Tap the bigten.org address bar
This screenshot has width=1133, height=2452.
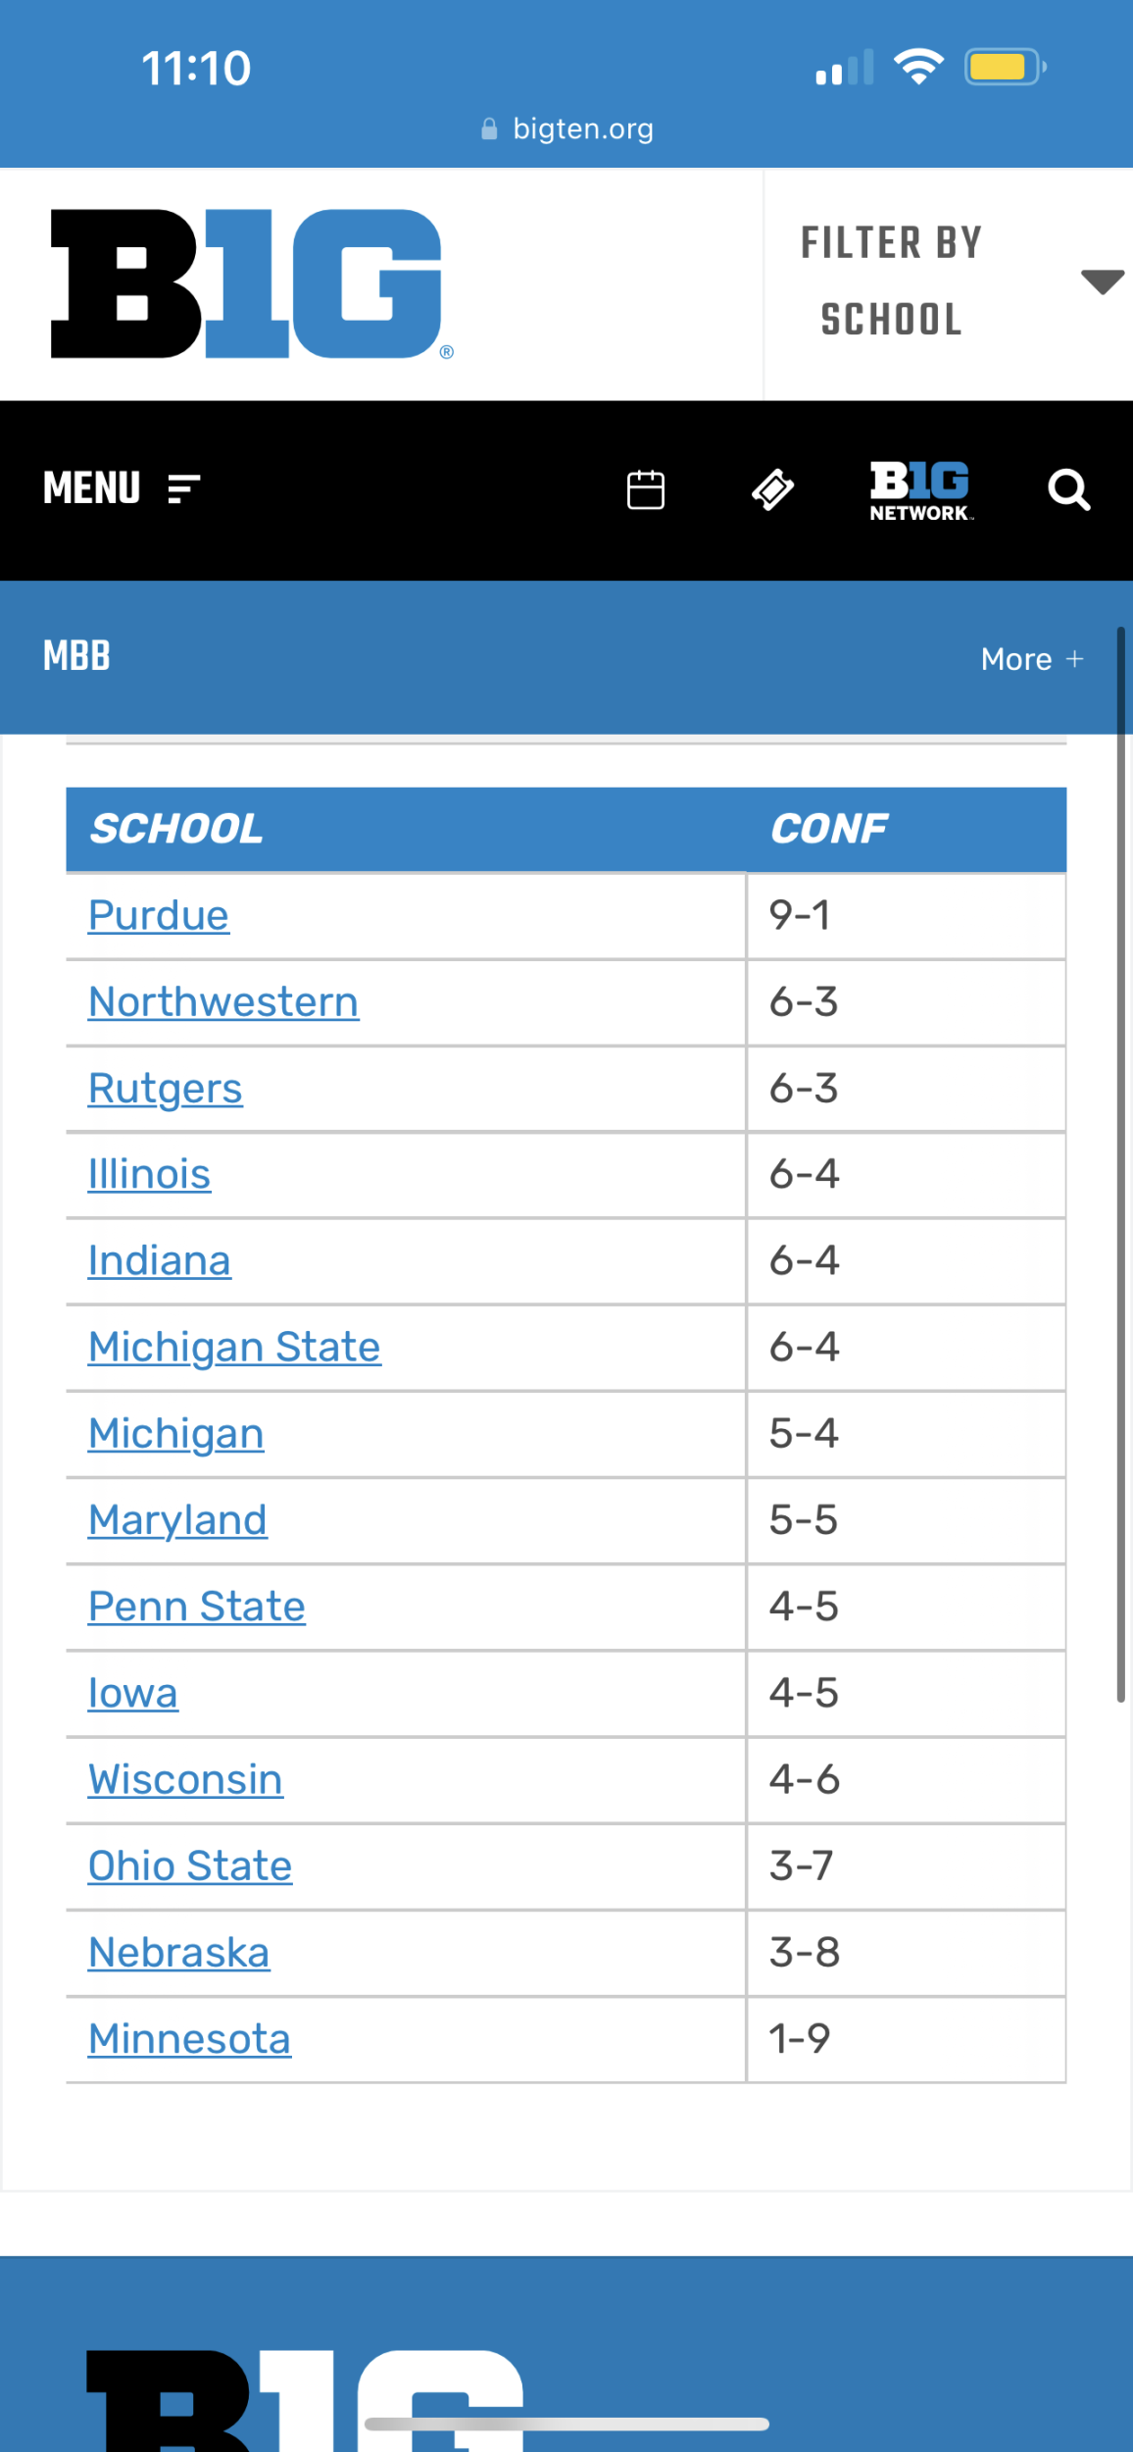pyautogui.click(x=583, y=129)
